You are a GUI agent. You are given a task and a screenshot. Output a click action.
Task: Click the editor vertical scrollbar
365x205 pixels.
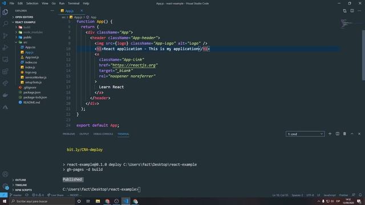[x=363, y=55]
